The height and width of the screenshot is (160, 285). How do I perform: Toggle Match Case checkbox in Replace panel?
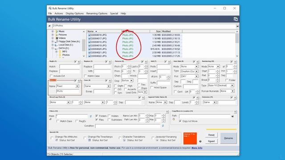pyautogui.click(x=85, y=76)
